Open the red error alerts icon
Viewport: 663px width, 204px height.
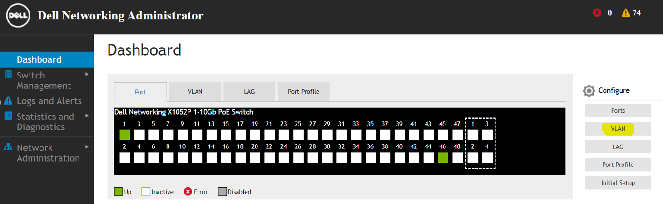(597, 13)
